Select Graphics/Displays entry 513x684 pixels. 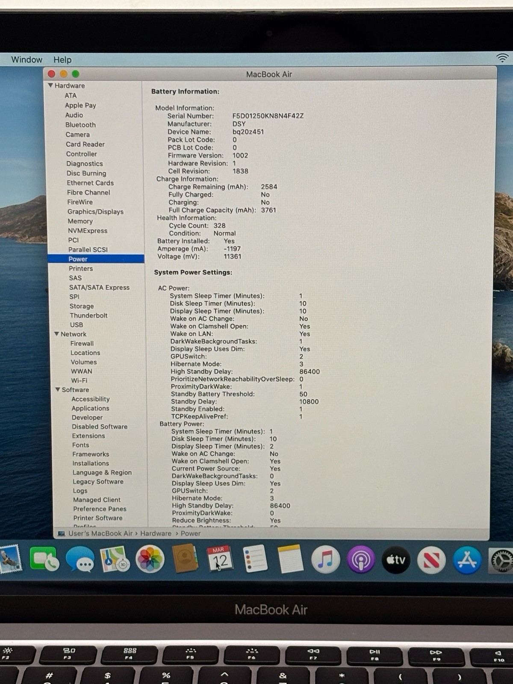point(95,212)
